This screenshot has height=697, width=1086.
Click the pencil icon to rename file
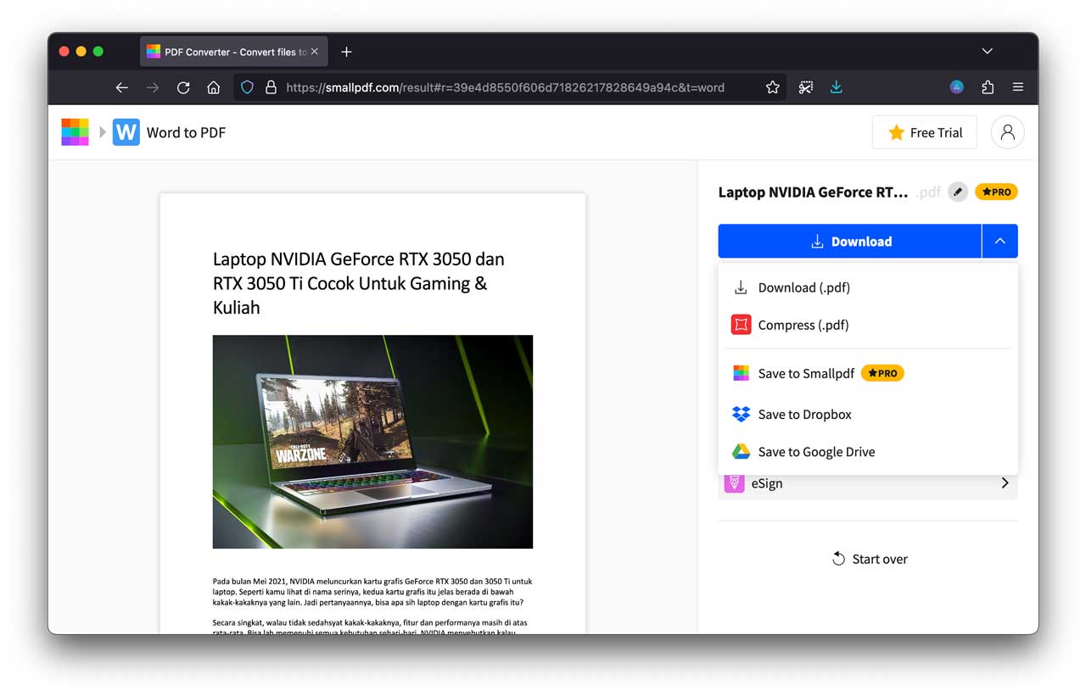(x=958, y=192)
